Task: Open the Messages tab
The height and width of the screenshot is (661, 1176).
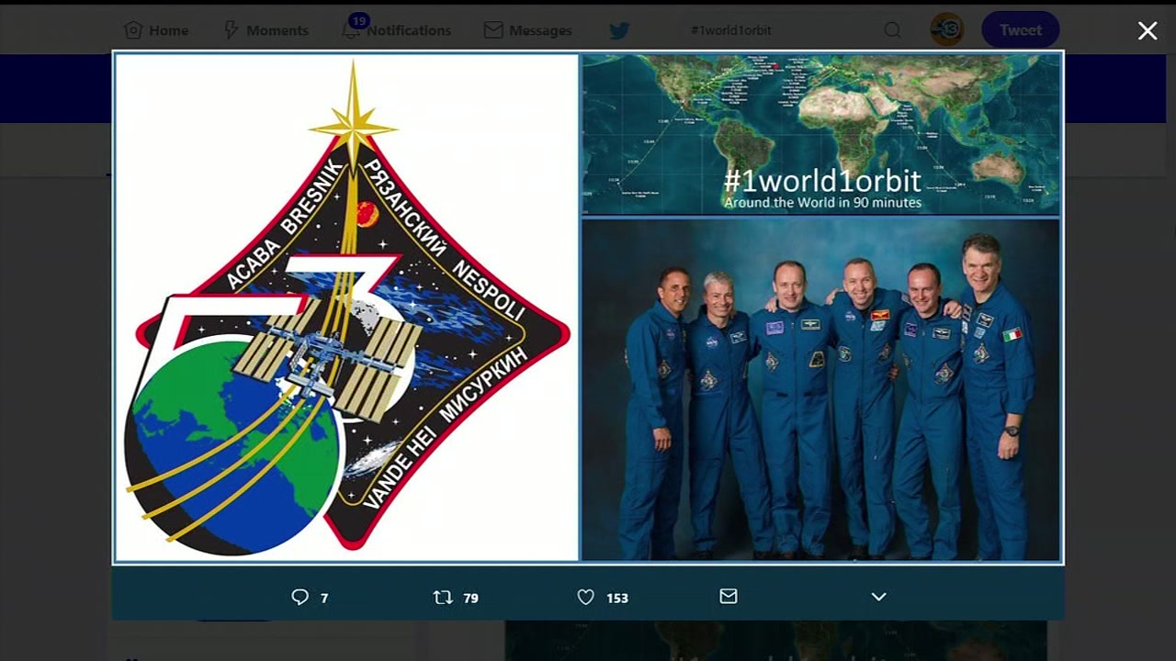Action: coord(527,30)
